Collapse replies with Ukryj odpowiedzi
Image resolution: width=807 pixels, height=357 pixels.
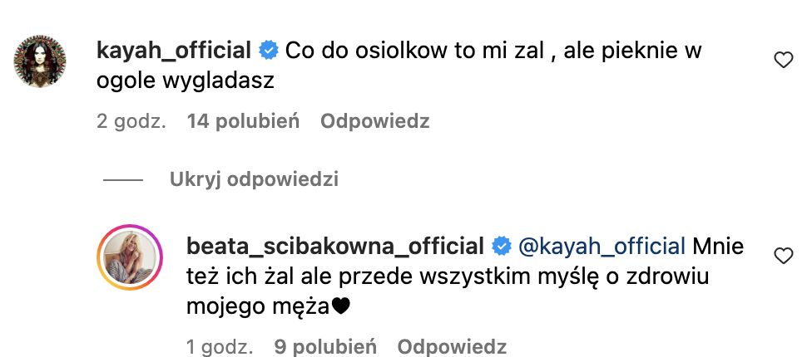click(254, 179)
